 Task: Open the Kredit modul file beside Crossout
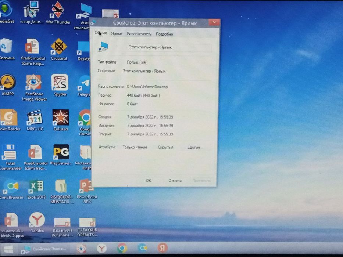33,51
